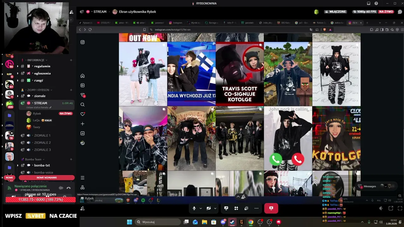The image size is (404, 227).
Task: Open the ogłoszenia channel
Action: point(46,73)
